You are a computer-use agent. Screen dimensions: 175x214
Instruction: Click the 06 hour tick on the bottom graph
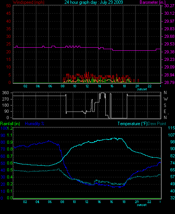tap(50, 202)
